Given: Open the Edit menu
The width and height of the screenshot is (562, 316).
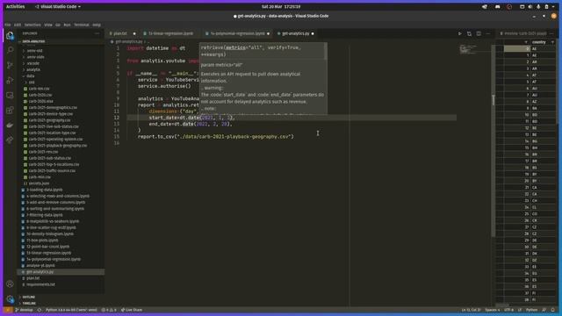Looking at the screenshot, I should (x=18, y=25).
